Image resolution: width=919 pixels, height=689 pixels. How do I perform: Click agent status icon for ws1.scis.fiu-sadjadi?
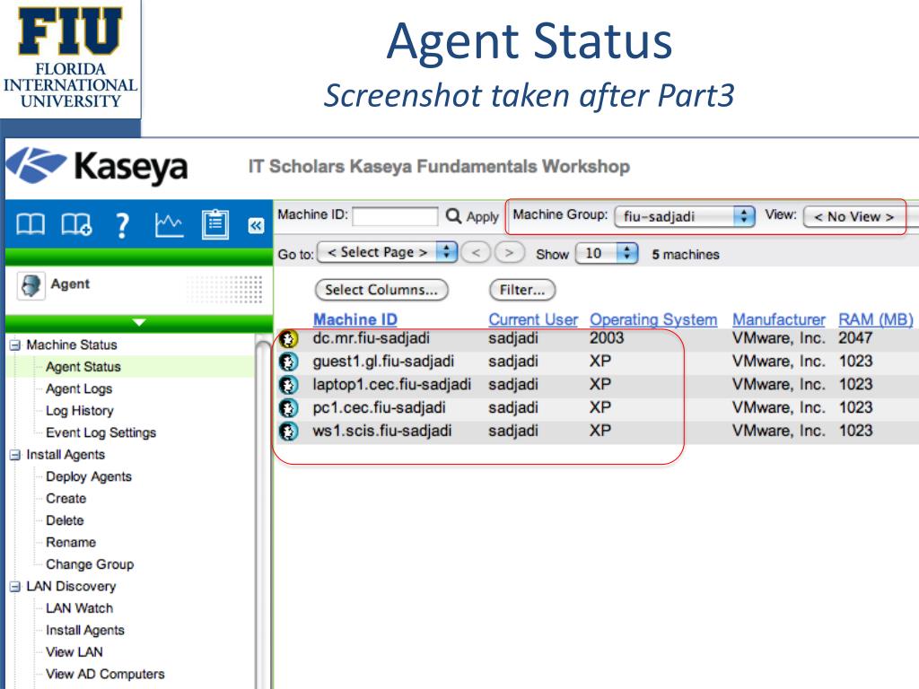click(x=288, y=432)
